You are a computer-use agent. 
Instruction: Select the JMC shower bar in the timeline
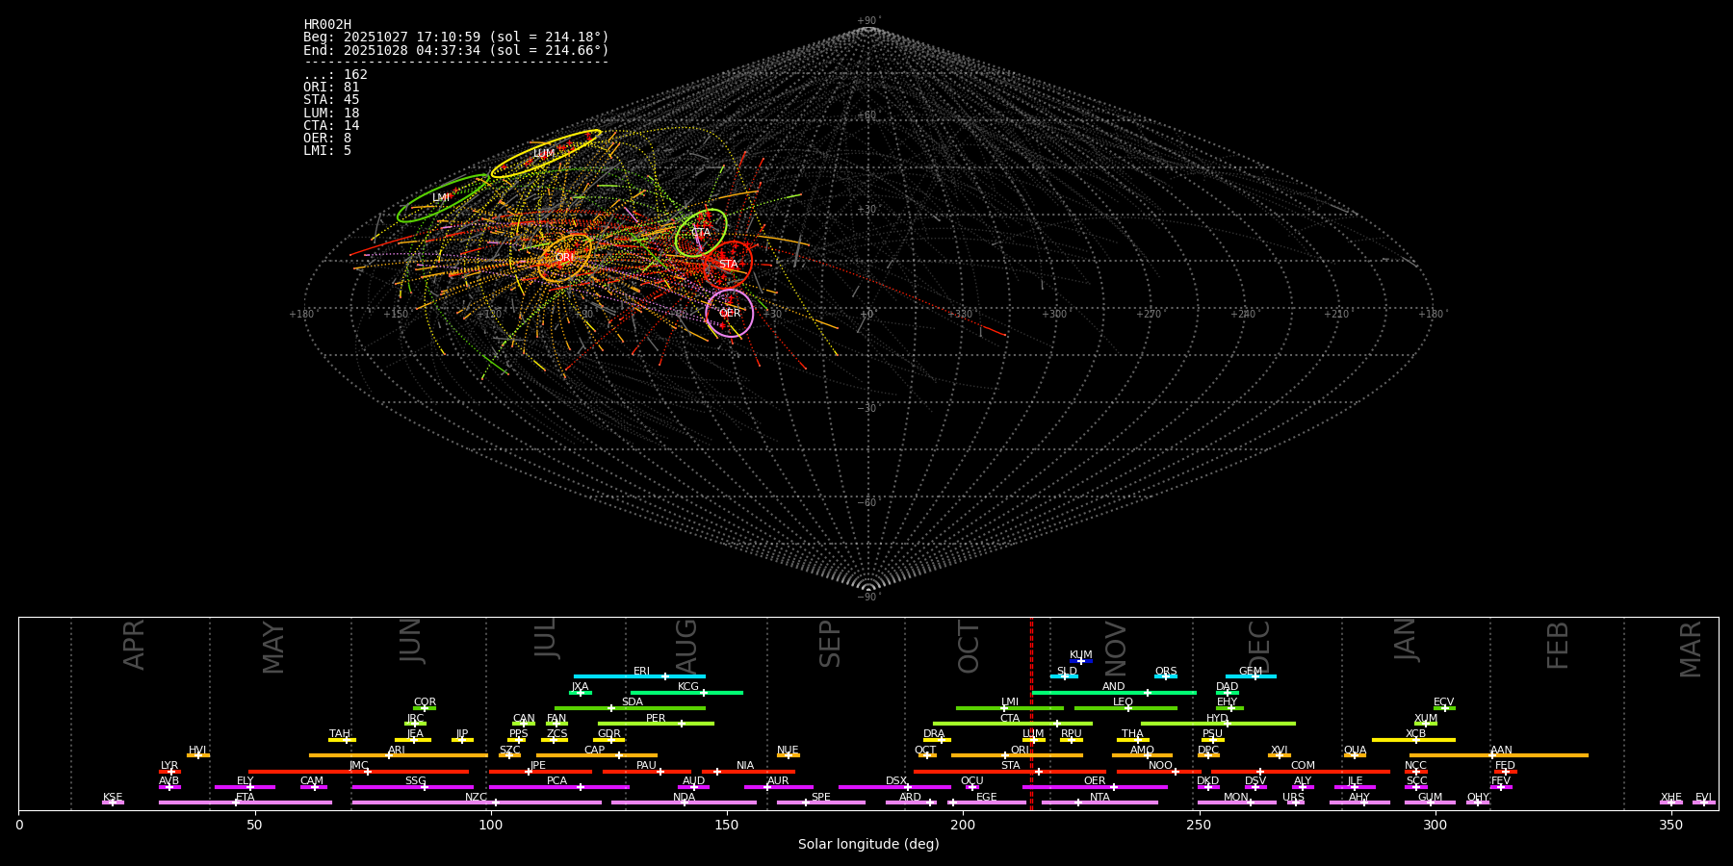point(358,771)
